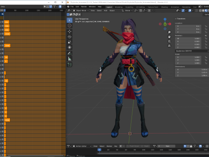Open the Object Mode dropdown
The image size is (209, 157).
point(81,10)
